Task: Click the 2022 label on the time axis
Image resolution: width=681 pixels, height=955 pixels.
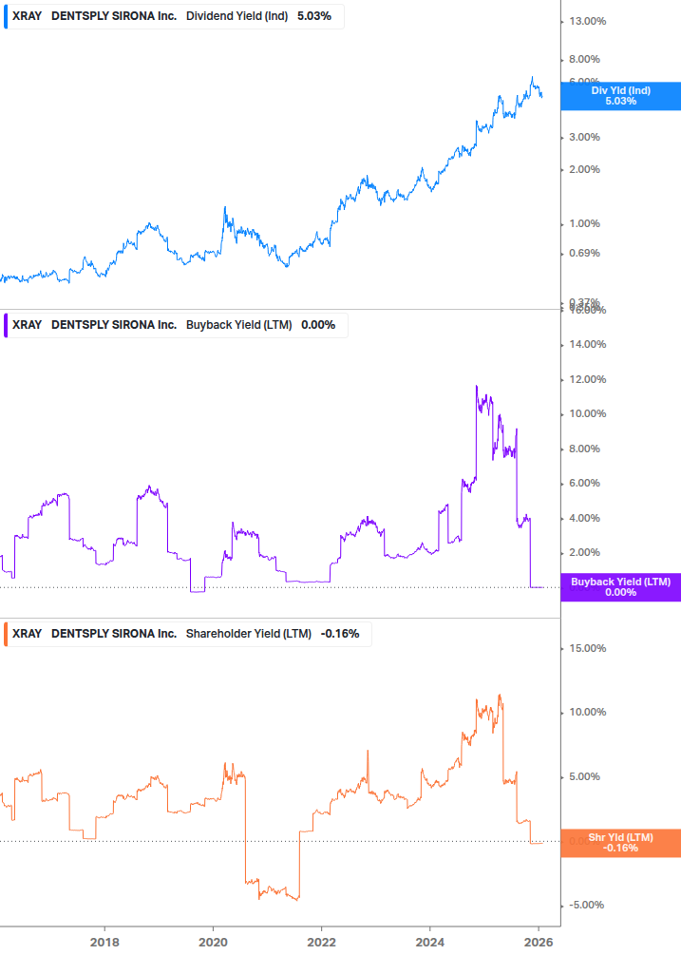Action: tap(321, 943)
